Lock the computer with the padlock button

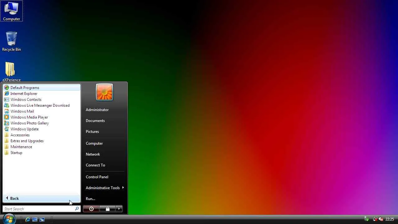click(108, 209)
